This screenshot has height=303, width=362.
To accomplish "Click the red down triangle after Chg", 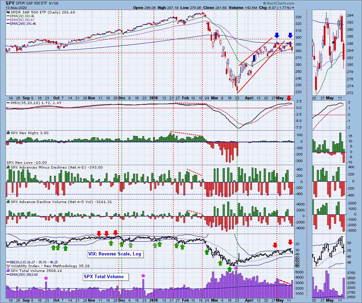I will pyautogui.click(x=293, y=8).
